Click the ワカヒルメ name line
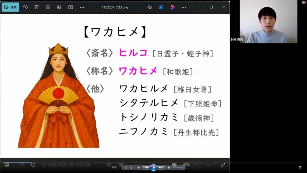The image size is (307, 173). click(x=144, y=89)
